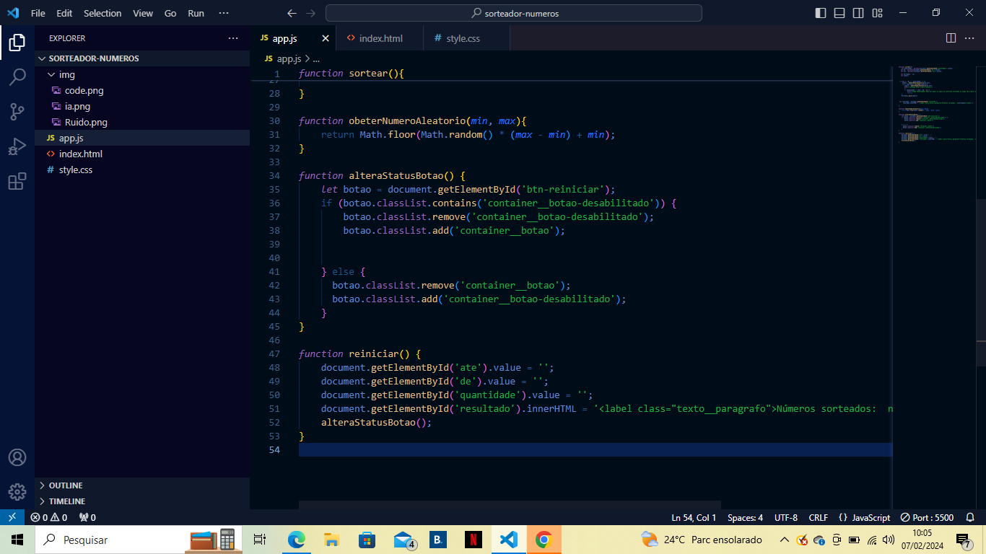Screen dimensions: 986x554
Task: Open the Explorer panel more actions ellipsis
Action: point(233,38)
